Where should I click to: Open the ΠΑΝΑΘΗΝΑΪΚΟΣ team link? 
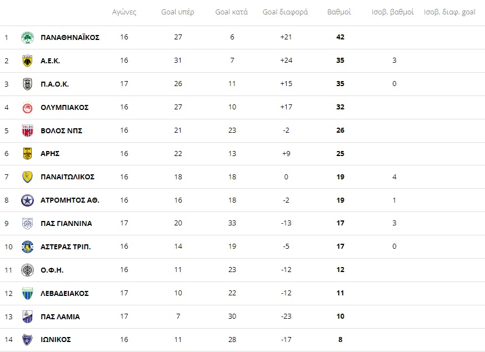point(70,37)
